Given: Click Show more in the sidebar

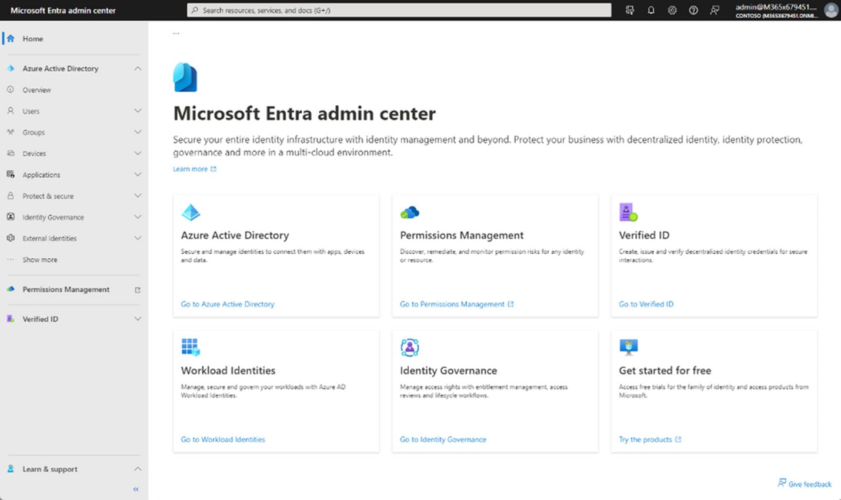Looking at the screenshot, I should click(39, 259).
